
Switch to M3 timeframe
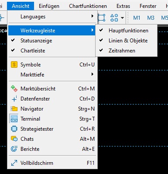(151, 18)
